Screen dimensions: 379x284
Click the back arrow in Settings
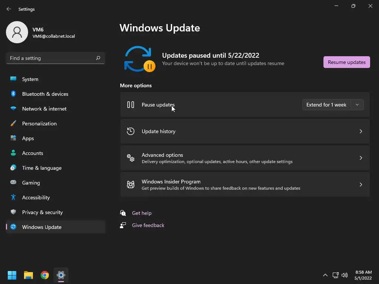tap(9, 9)
